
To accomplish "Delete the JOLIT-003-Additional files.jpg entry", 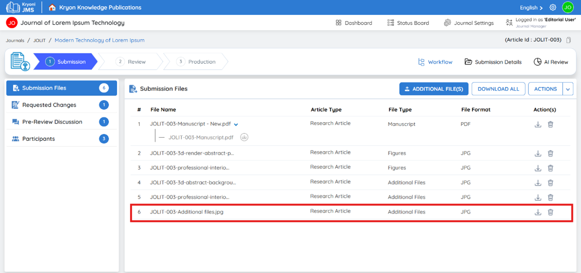I will [x=550, y=212].
